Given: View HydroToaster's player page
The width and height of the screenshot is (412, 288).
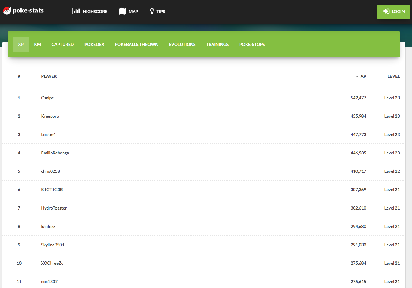Looking at the screenshot, I should click(x=54, y=208).
